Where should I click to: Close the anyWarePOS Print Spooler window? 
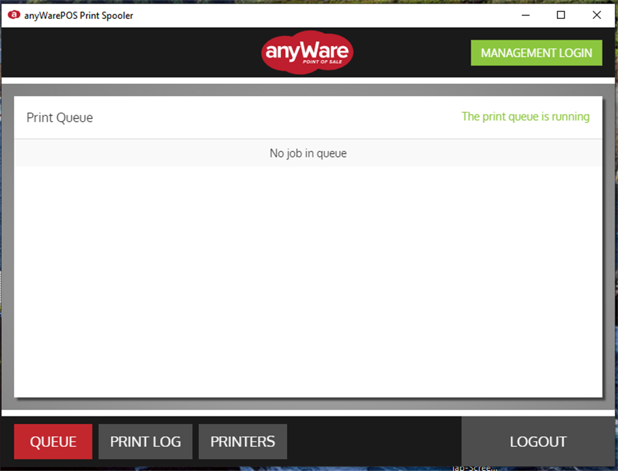(597, 14)
